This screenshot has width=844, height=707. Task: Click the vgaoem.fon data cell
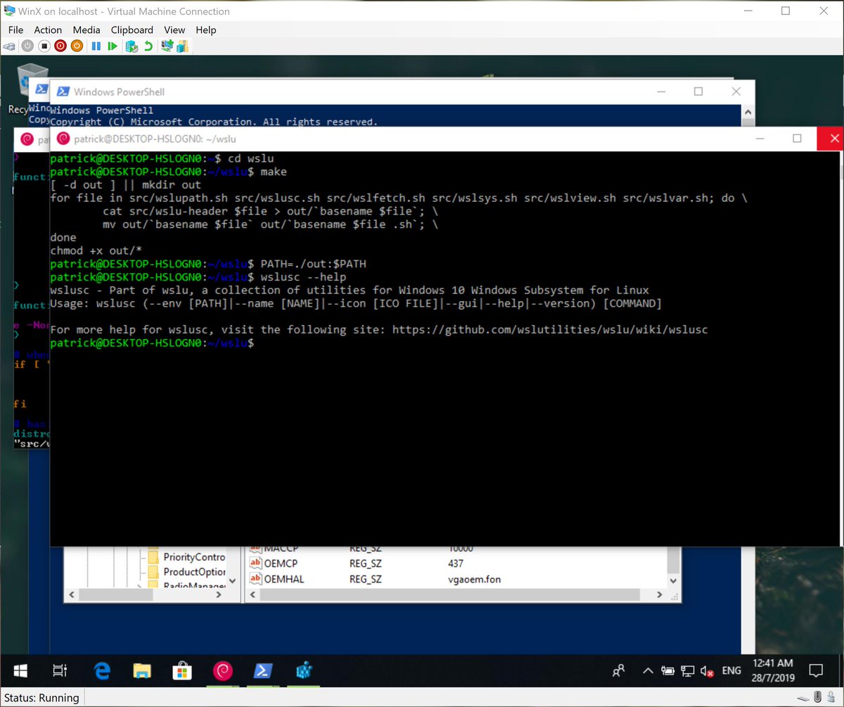[x=474, y=579]
